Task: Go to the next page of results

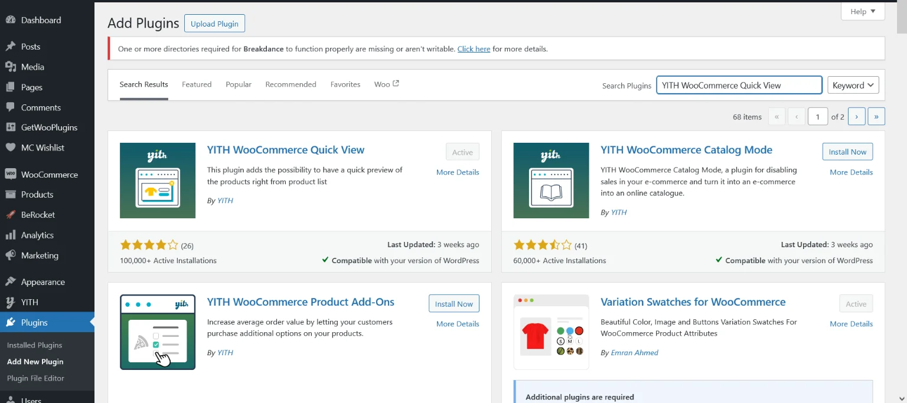Action: 857,117
